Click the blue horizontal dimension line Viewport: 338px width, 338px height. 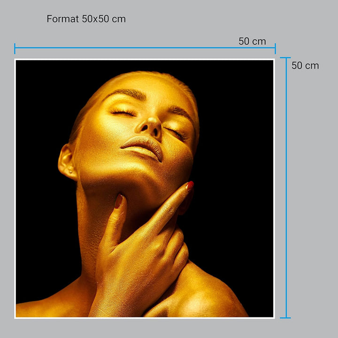coord(141,48)
